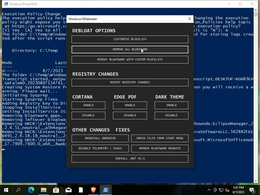The width and height of the screenshot is (260, 195).
Task: Open taskbar Search
Action: click(18, 190)
